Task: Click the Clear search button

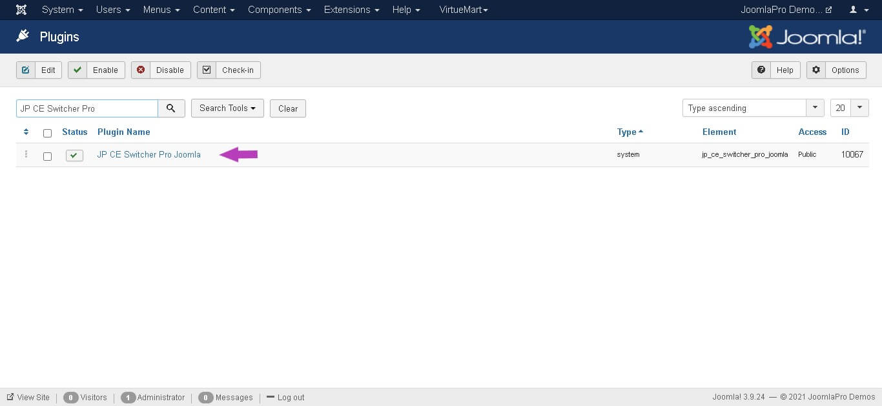Action: tap(288, 108)
